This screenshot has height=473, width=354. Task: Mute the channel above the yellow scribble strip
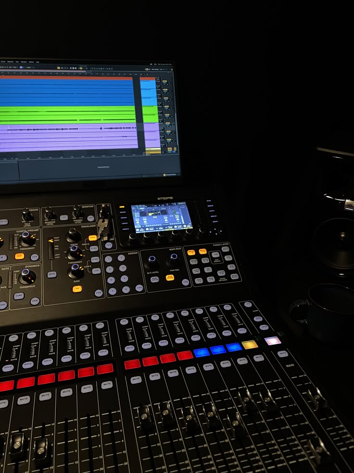pos(258,358)
